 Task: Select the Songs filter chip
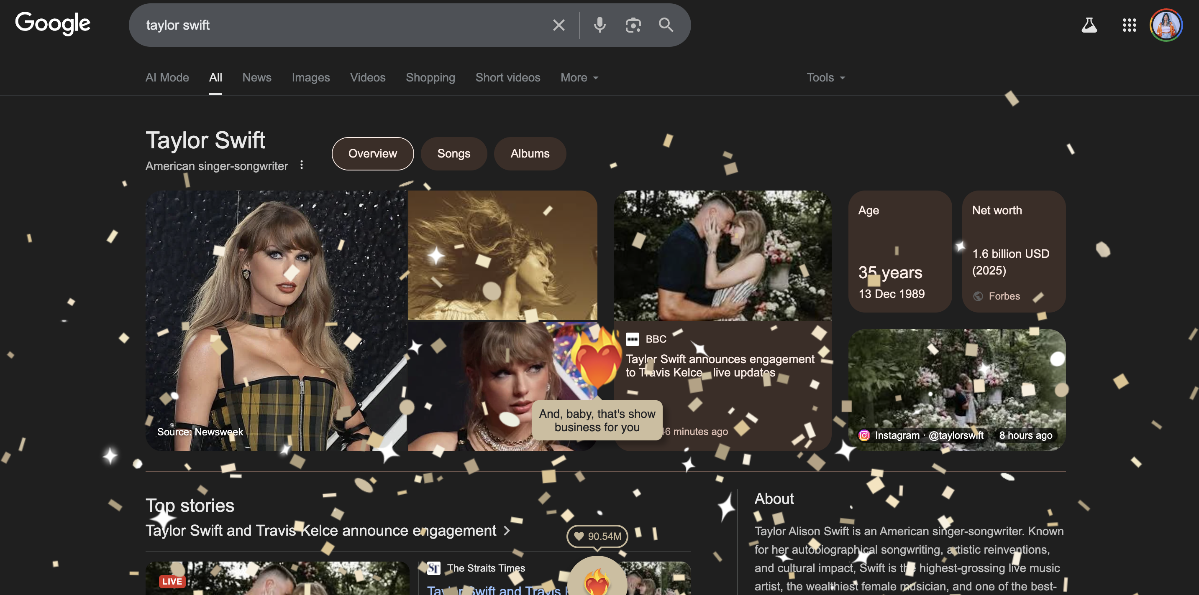pos(453,153)
